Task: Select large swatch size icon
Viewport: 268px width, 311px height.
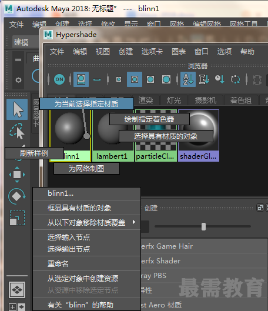Action: pyautogui.click(x=150, y=79)
